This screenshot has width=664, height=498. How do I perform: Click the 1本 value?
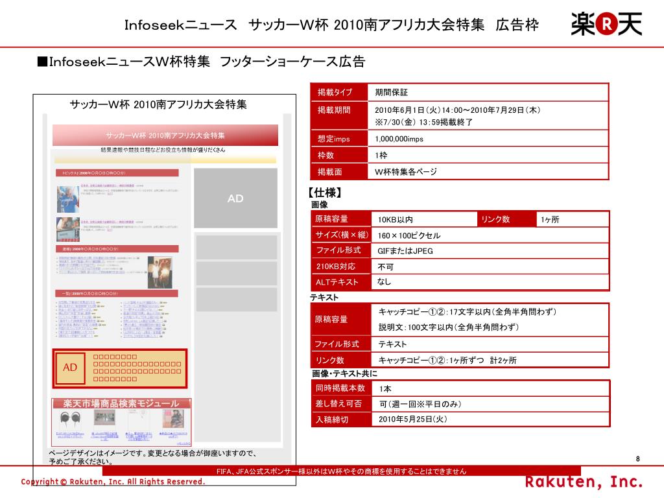pyautogui.click(x=385, y=389)
